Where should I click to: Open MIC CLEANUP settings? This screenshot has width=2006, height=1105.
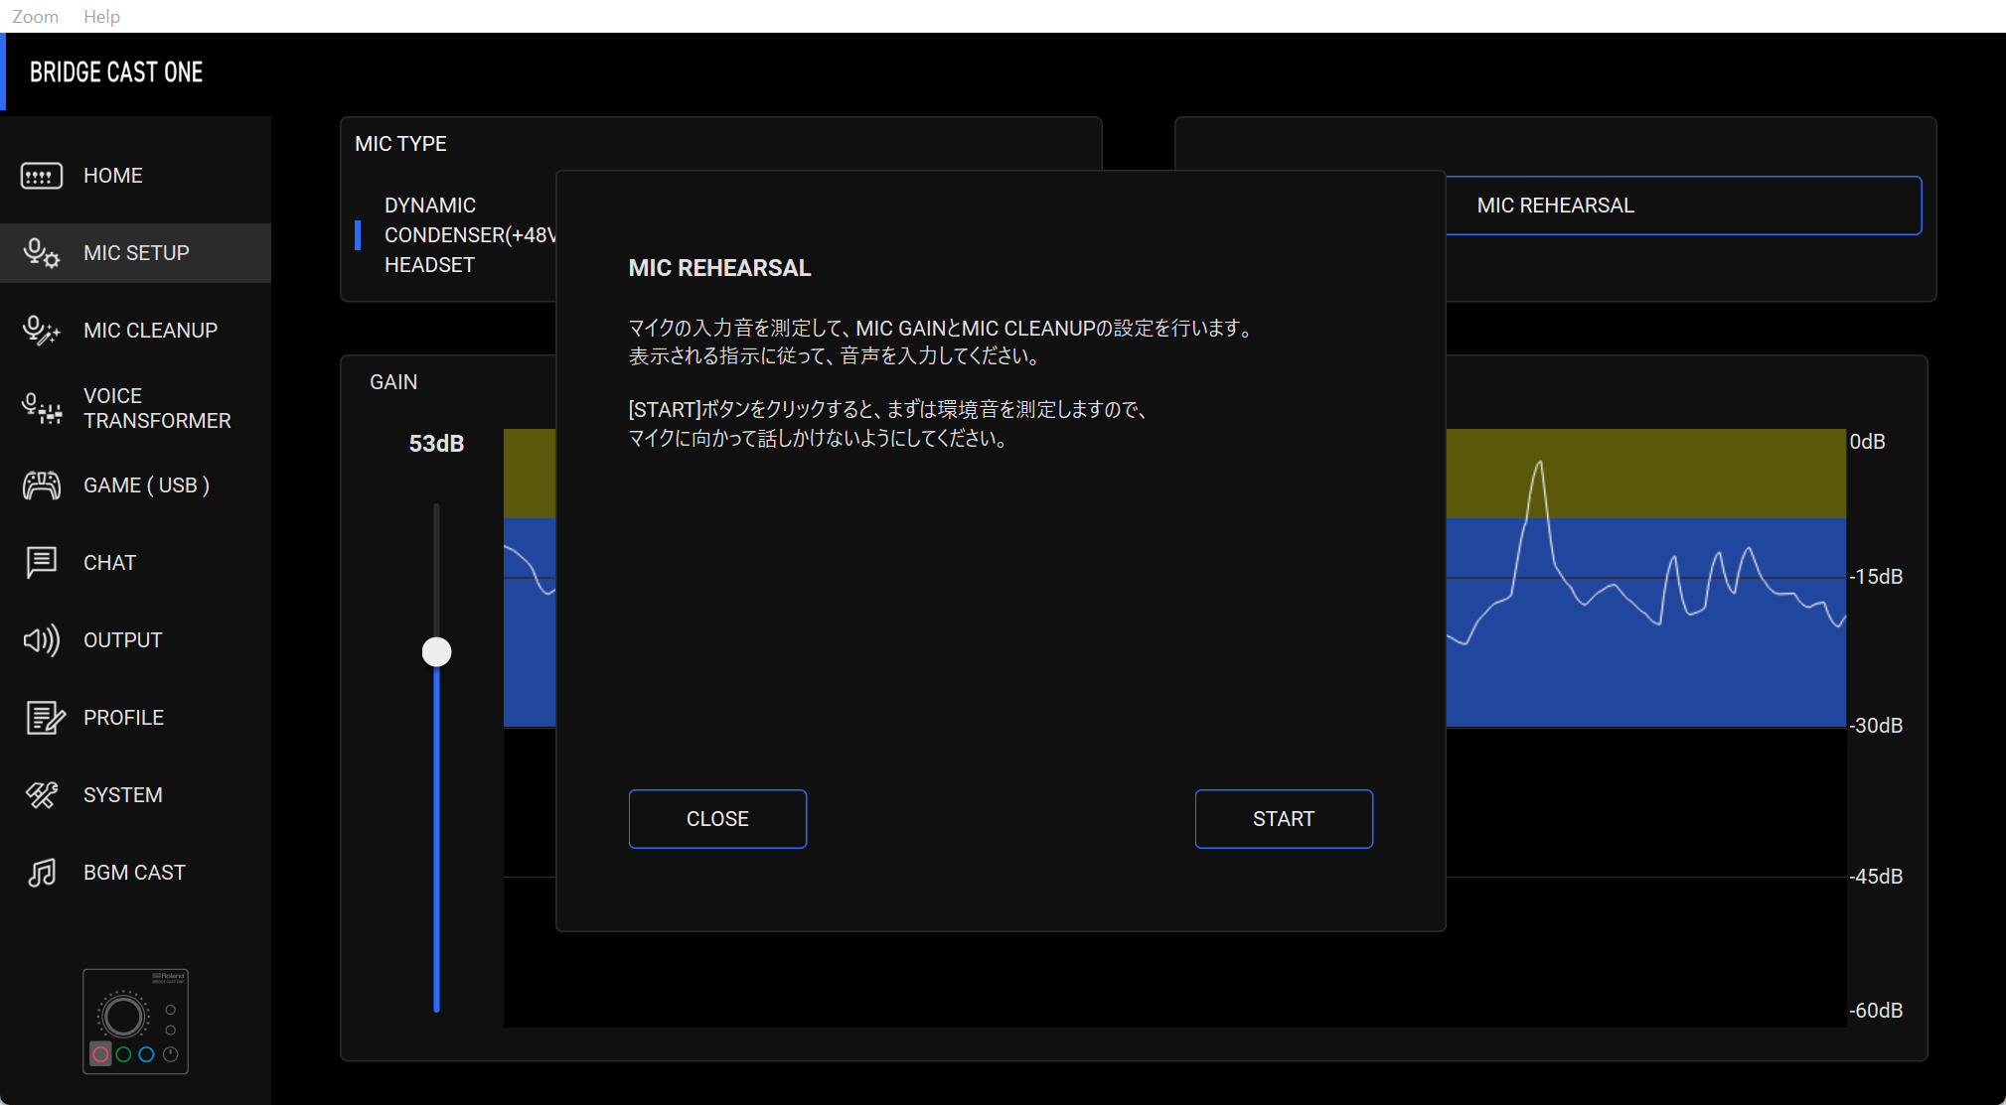pos(135,331)
